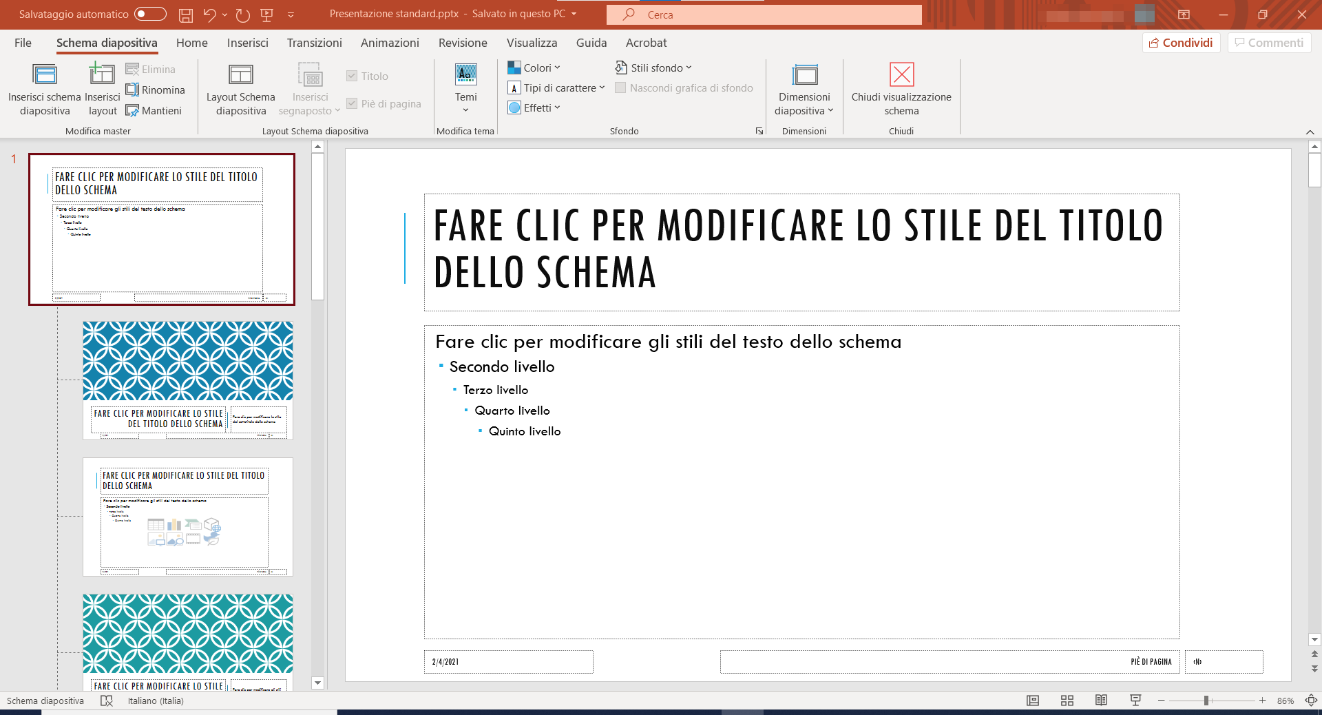The height and width of the screenshot is (715, 1322).
Task: Click the Mantieni option
Action: [x=154, y=111]
